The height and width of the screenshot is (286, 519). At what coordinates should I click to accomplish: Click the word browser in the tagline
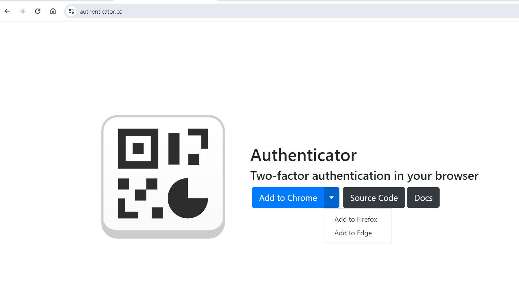pos(457,176)
